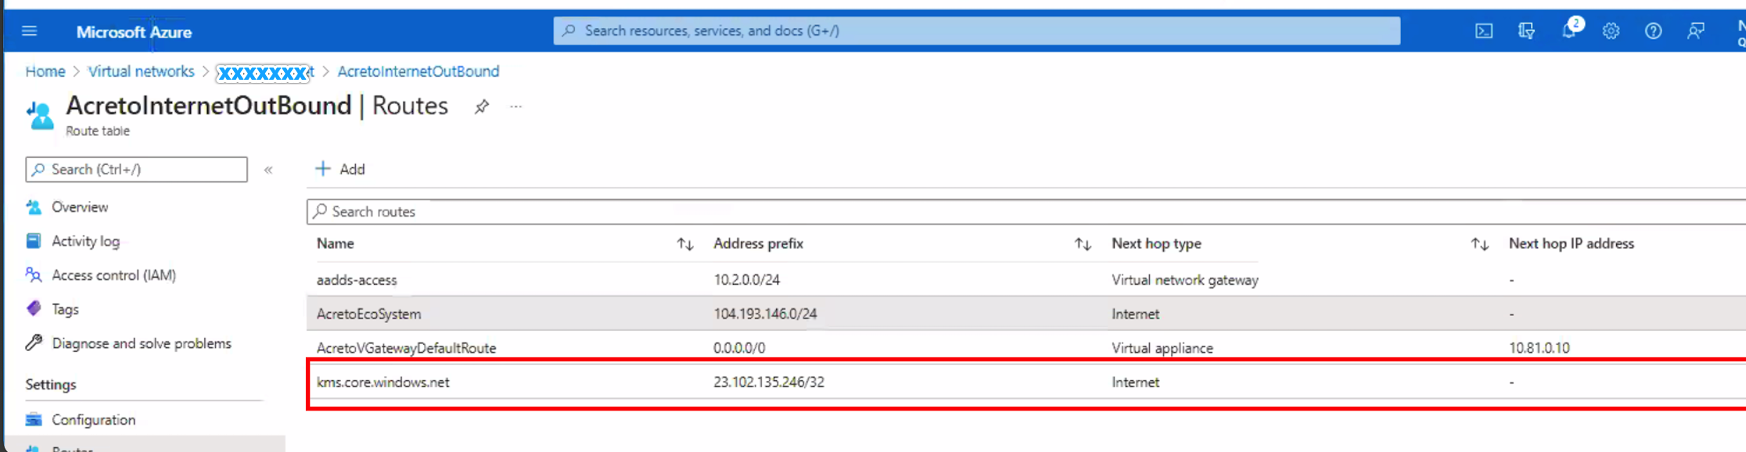Click the plus icon of Add
Image resolution: width=1746 pixels, height=452 pixels.
322,169
